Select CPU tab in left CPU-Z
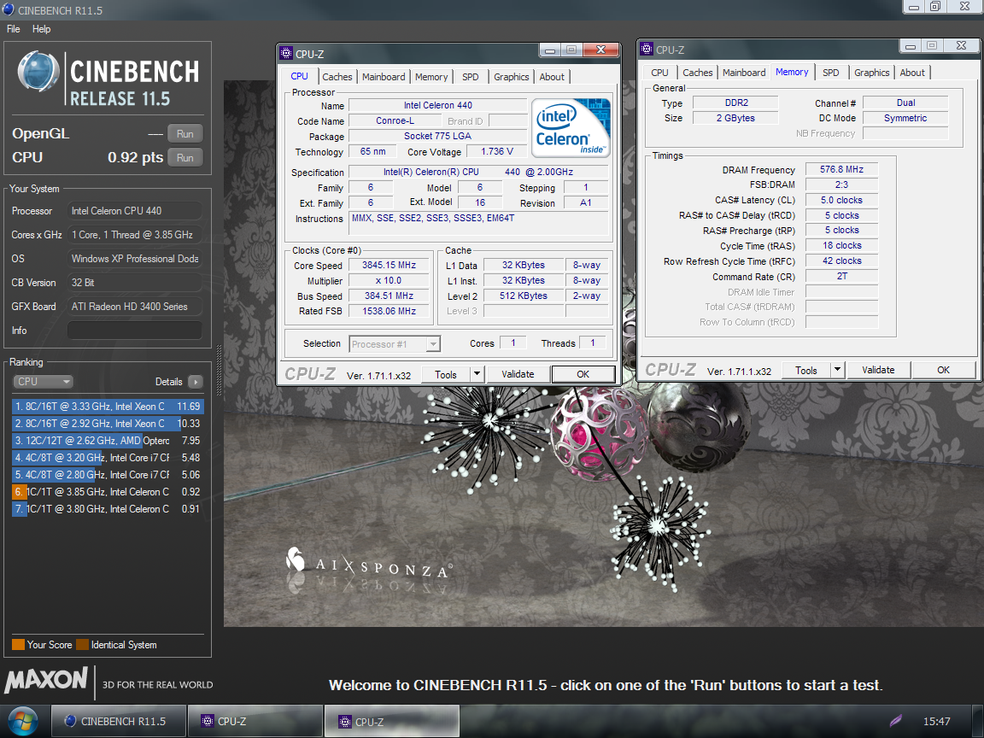Image resolution: width=984 pixels, height=738 pixels. 299,76
